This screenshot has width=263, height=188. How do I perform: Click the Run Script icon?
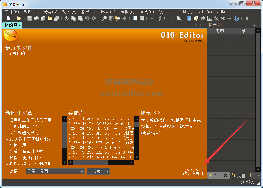tap(135, 18)
